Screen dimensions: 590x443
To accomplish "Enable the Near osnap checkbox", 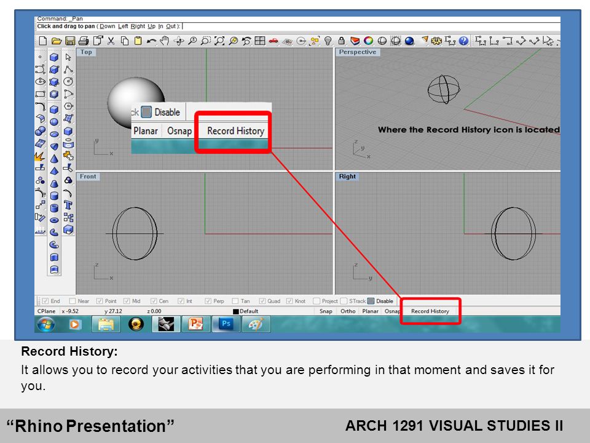I will click(x=73, y=301).
